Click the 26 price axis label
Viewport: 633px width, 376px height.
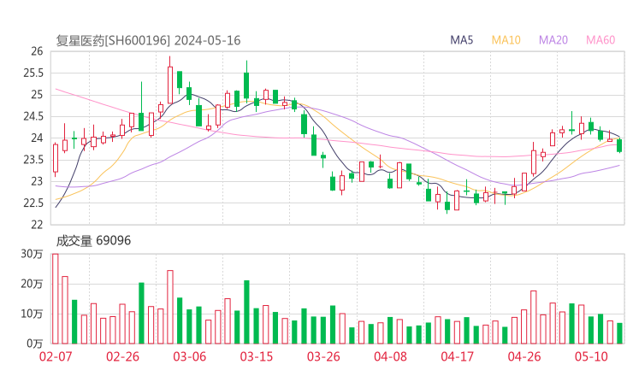tap(37, 51)
